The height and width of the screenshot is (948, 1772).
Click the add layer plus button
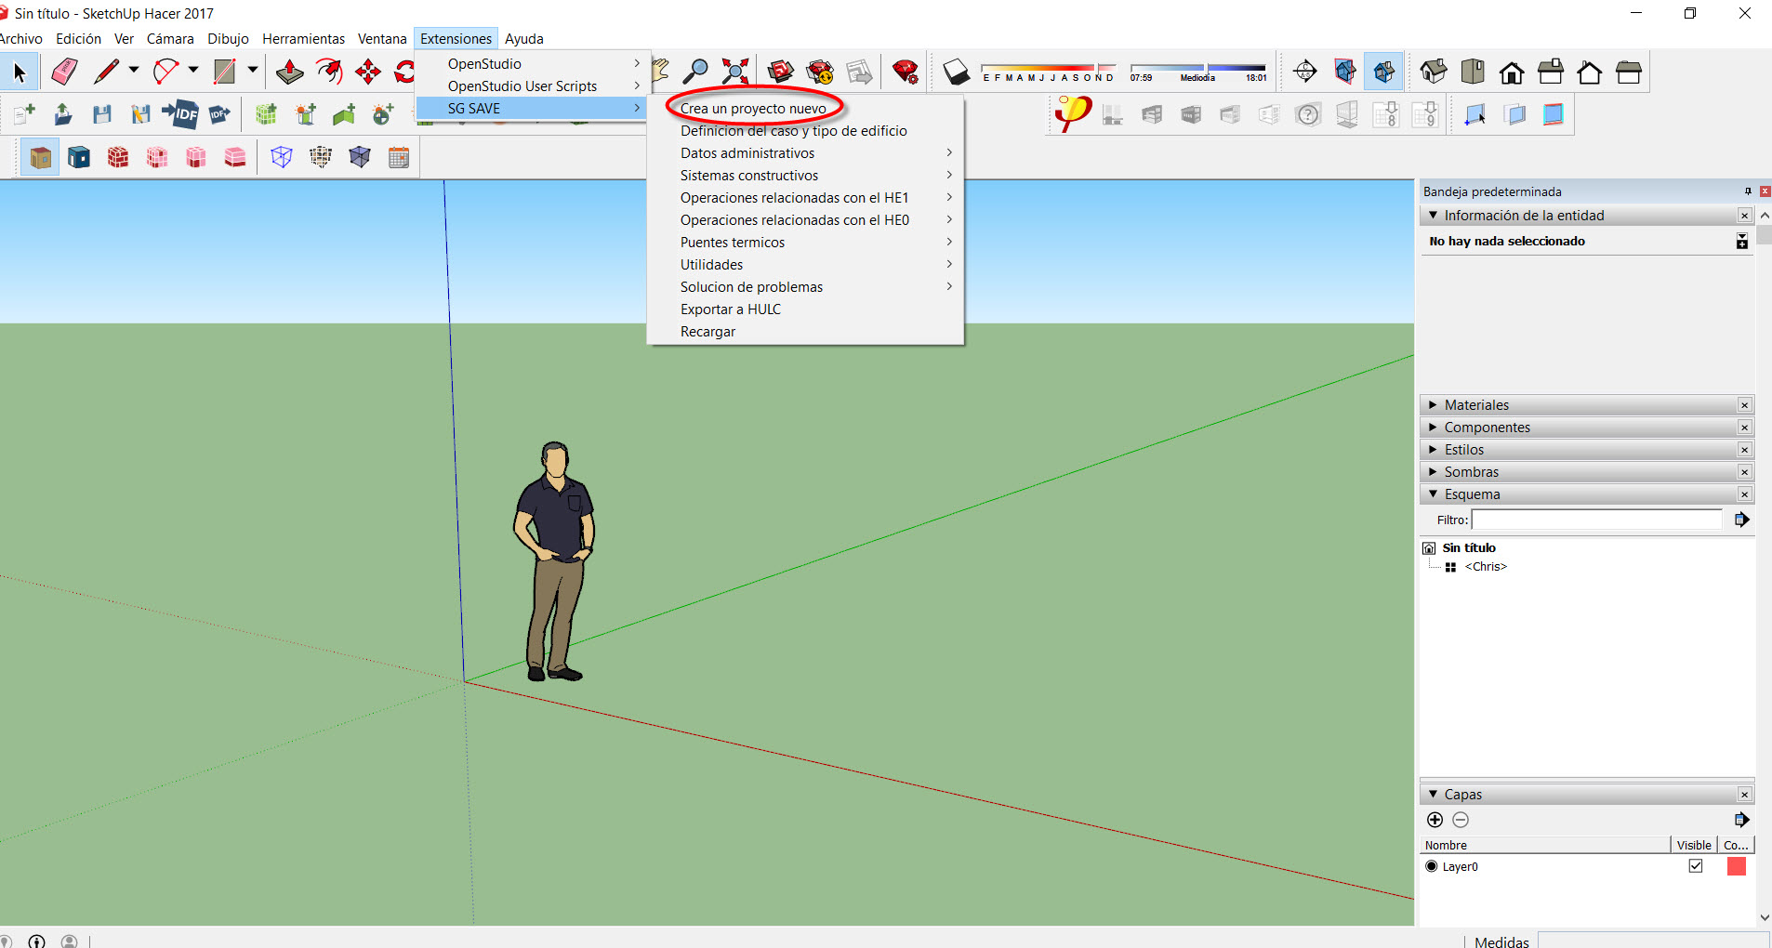1435,820
